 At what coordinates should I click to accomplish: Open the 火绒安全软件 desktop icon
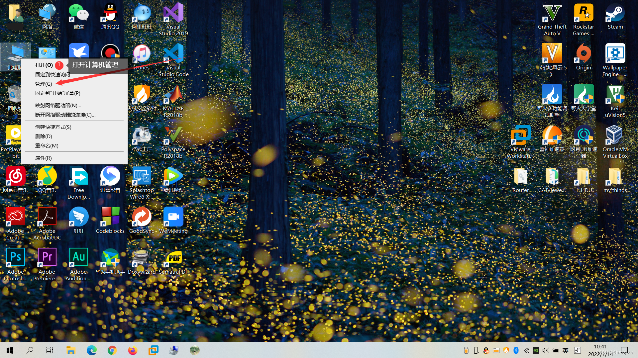click(142, 98)
